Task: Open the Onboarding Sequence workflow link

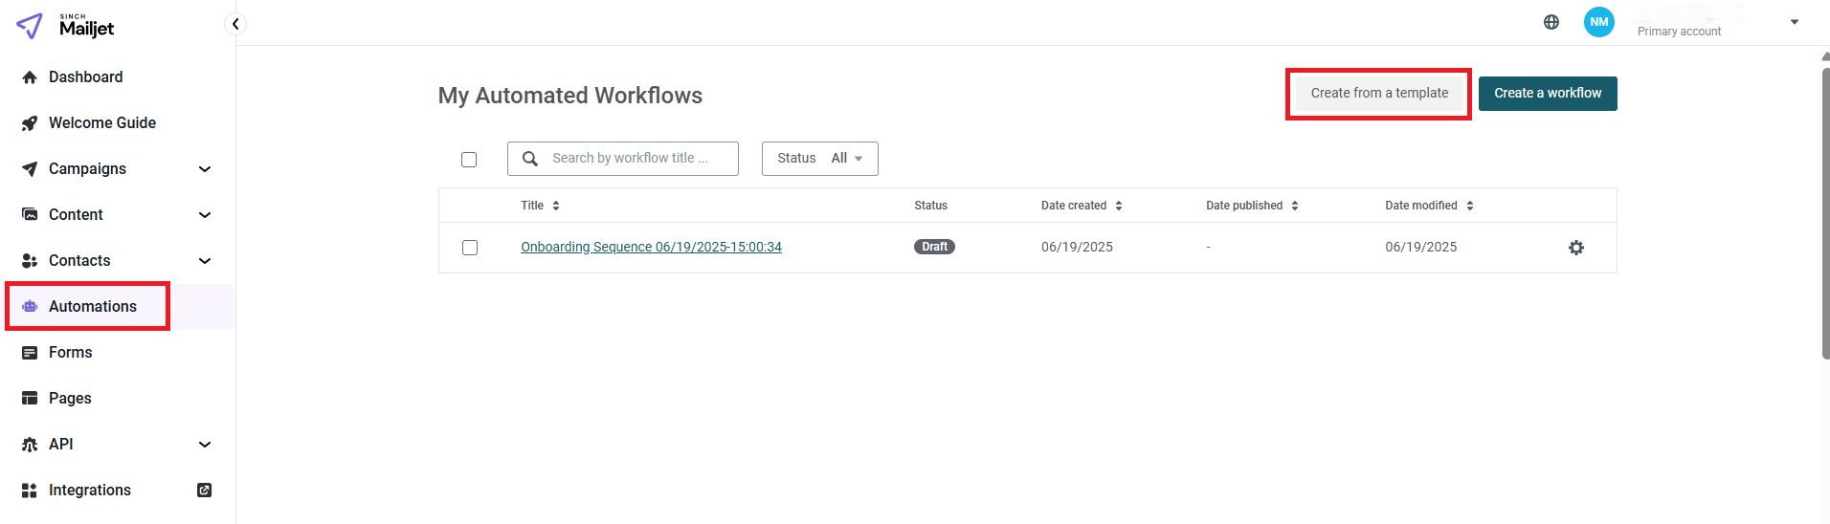Action: [651, 247]
